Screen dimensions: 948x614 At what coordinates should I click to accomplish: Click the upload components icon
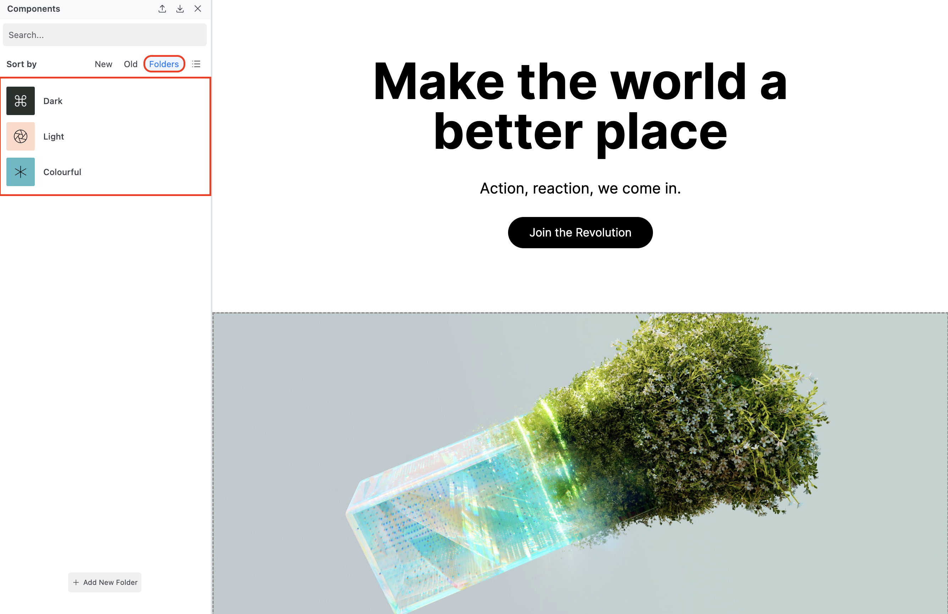point(162,9)
